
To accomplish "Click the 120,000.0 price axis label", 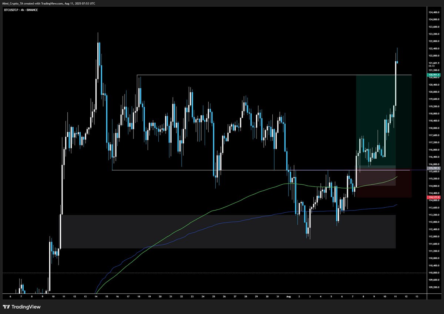I will [x=433, y=92].
